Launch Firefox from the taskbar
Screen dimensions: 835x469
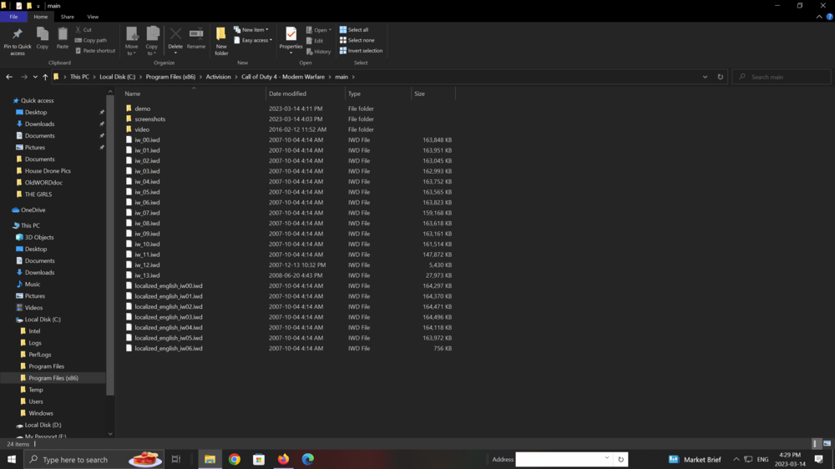point(283,459)
